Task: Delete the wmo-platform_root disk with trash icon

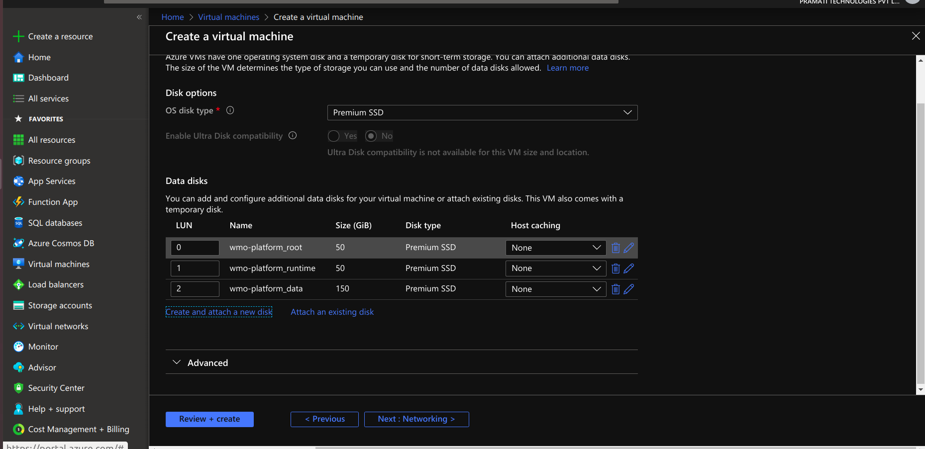Action: (616, 248)
